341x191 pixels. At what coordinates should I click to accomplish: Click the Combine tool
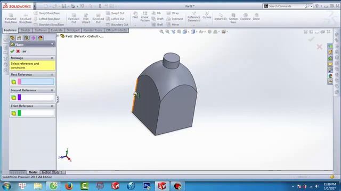[245, 16]
